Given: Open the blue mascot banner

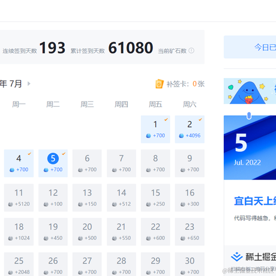Looking at the screenshot, I should (x=250, y=91).
